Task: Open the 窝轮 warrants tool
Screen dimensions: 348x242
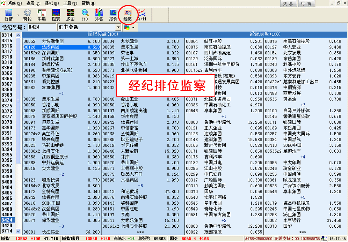Action: 27,15
